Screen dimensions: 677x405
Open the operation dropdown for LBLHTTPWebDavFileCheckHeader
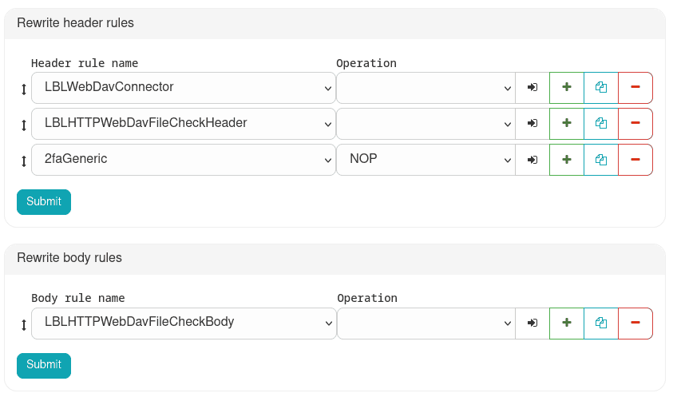point(426,124)
